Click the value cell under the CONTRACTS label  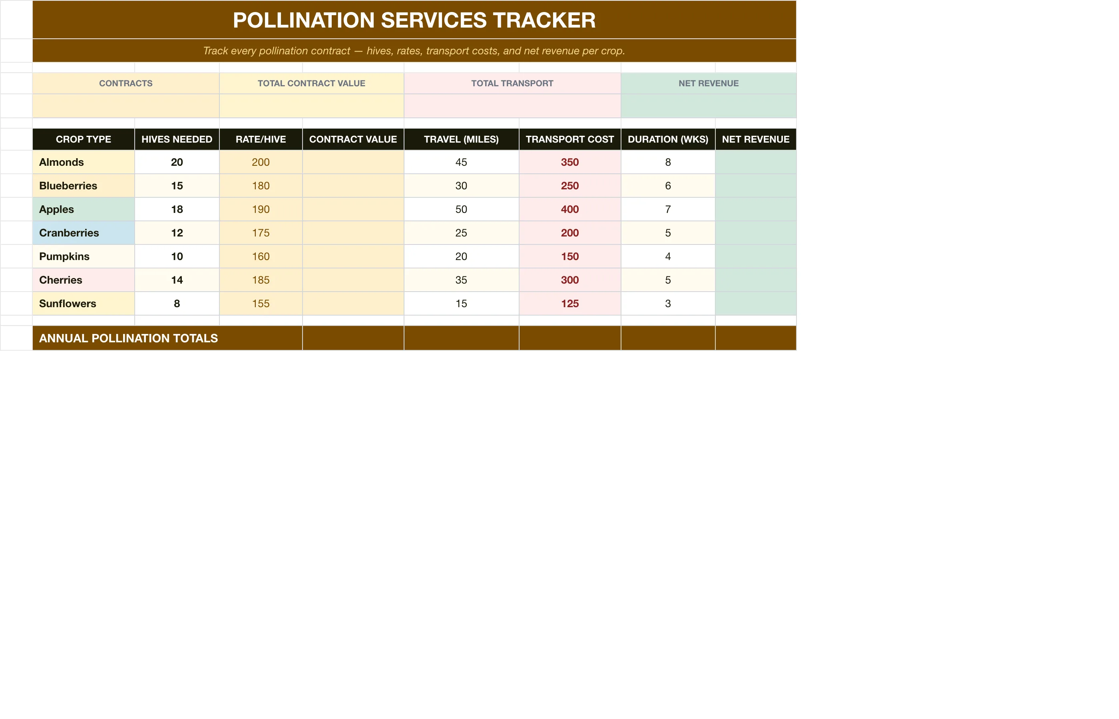[125, 106]
